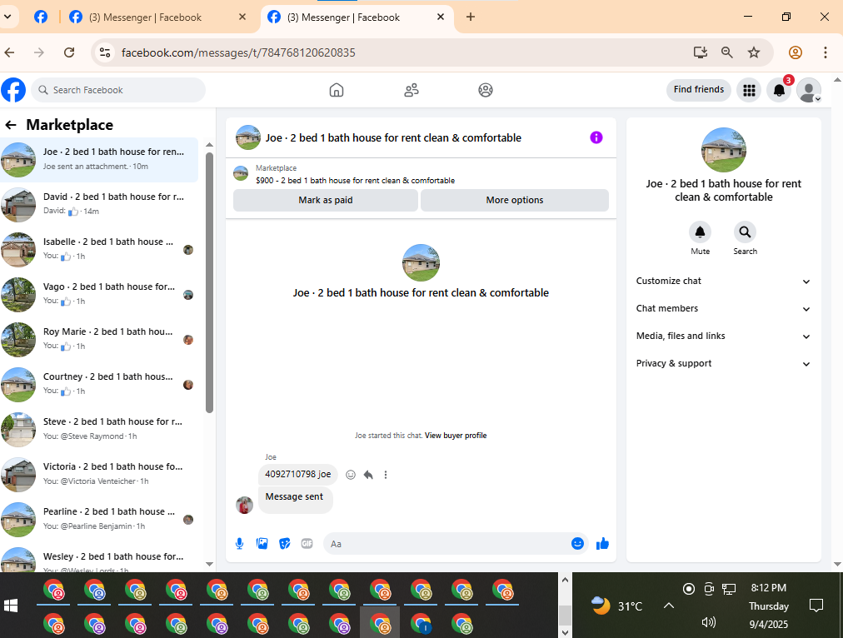This screenshot has width=843, height=638.
Task: Open the Friends icon in top navigation
Action: pos(412,90)
